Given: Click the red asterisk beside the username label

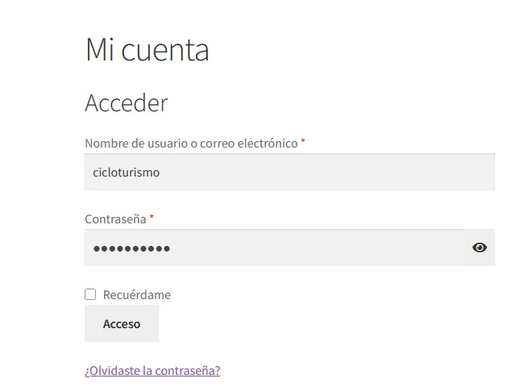Looking at the screenshot, I should [x=303, y=142].
